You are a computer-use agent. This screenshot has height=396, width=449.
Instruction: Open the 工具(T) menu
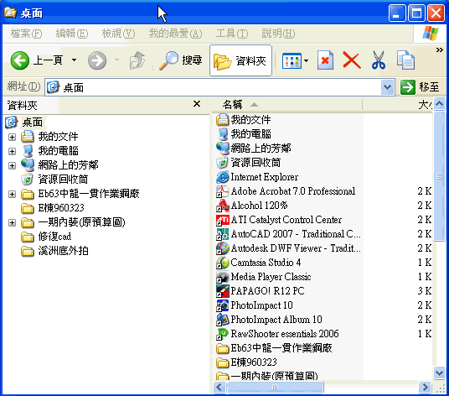(x=232, y=34)
